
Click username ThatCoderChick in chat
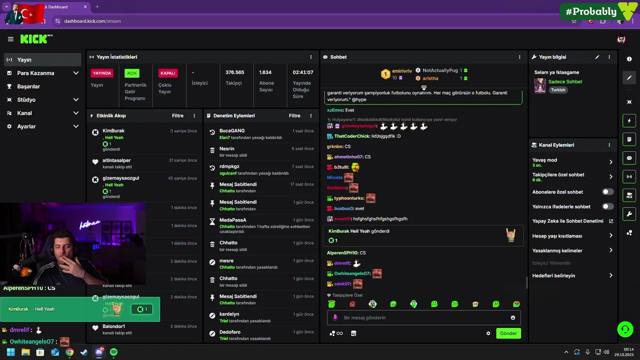point(352,136)
